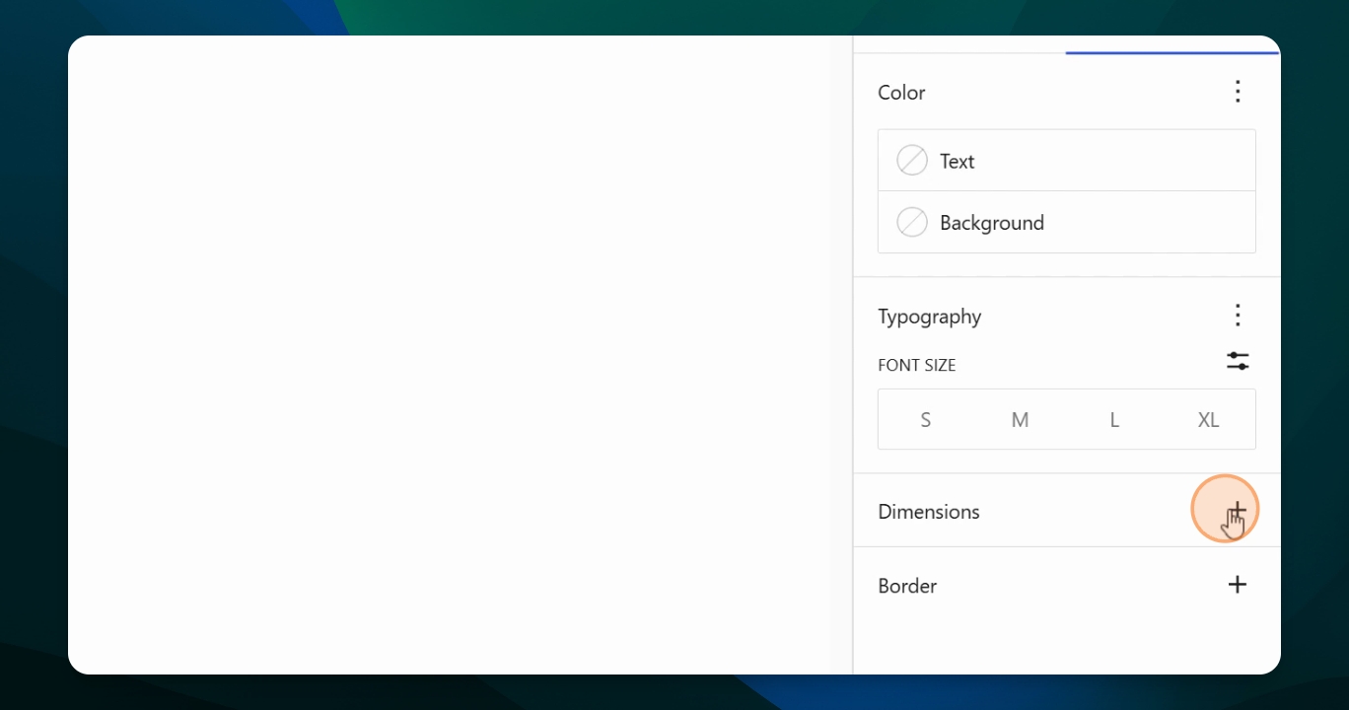The width and height of the screenshot is (1349, 710).
Task: Click the Border panel heading
Action: (x=907, y=586)
